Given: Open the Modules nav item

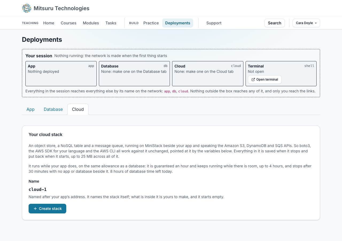Looking at the screenshot, I should (91, 23).
